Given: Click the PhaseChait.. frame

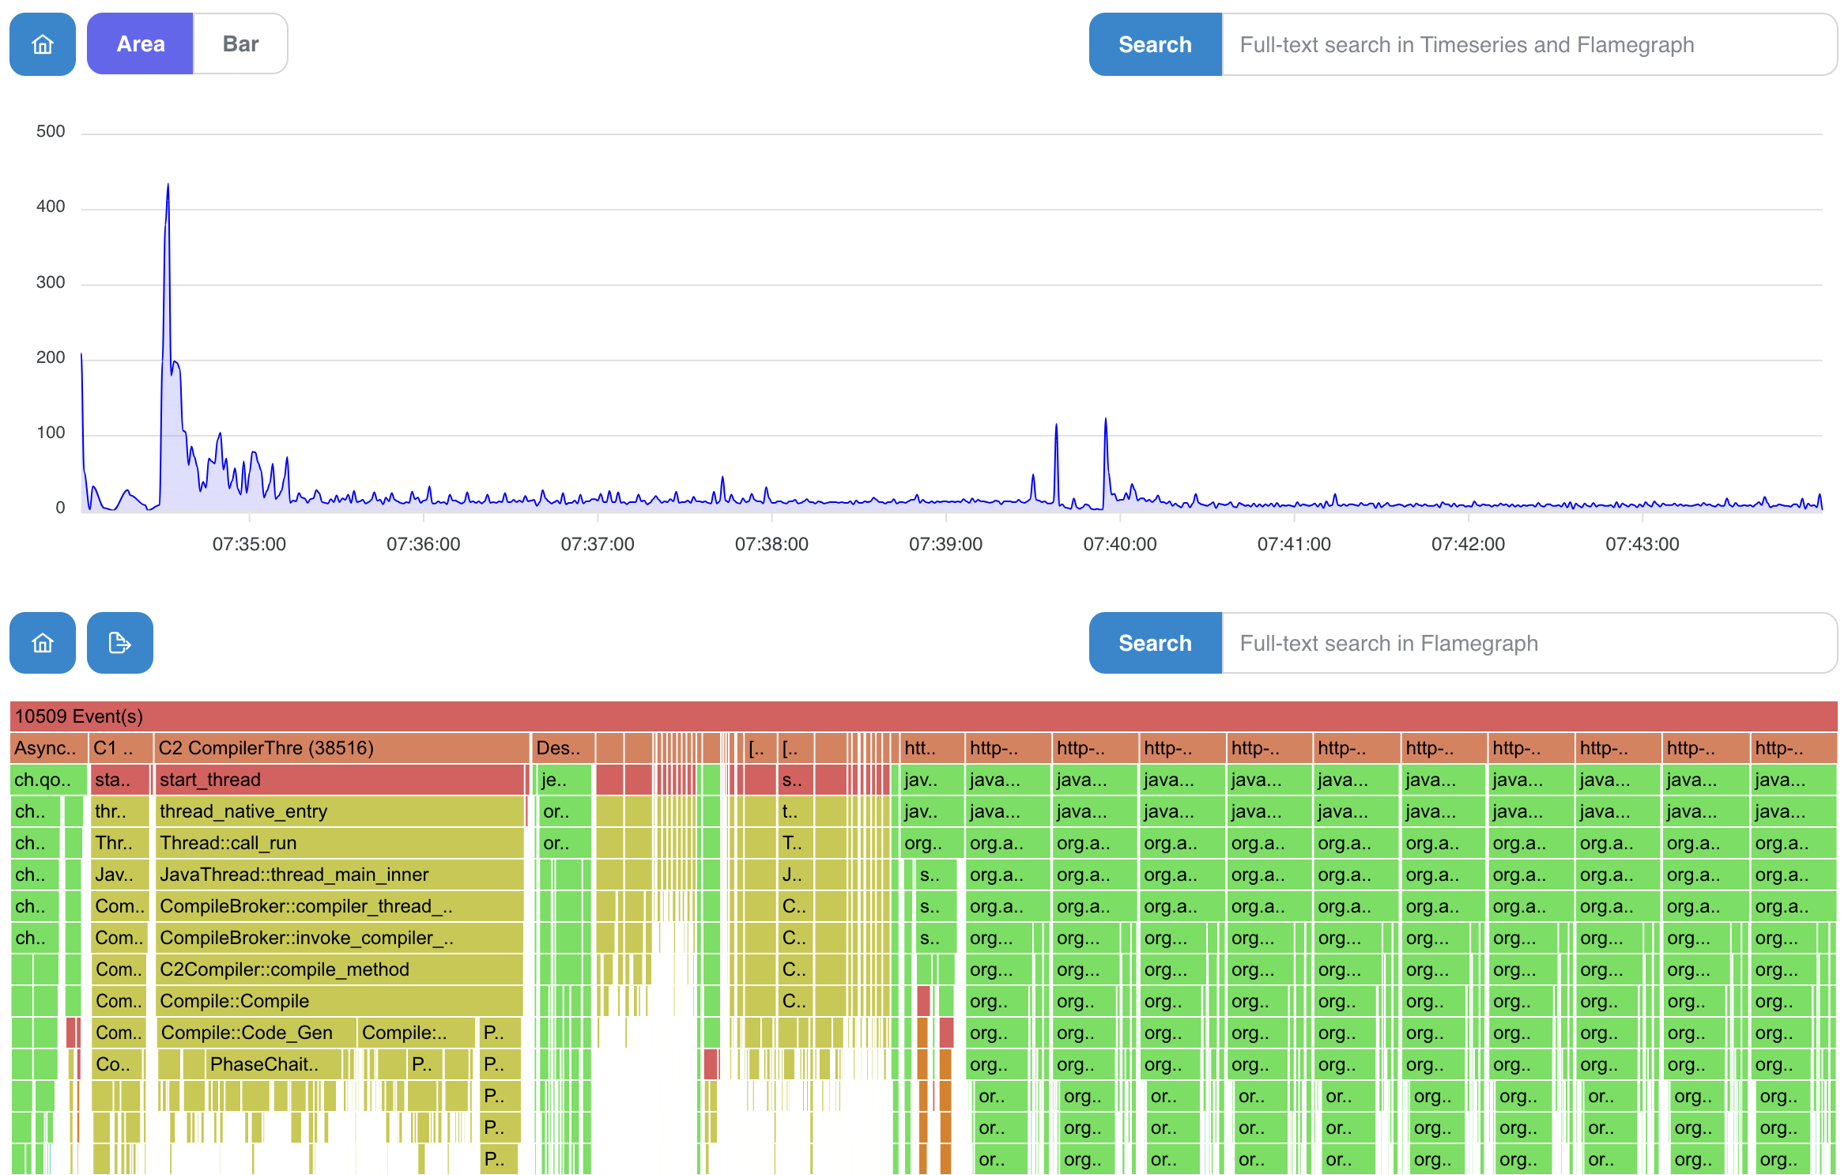Looking at the screenshot, I should tap(273, 1064).
